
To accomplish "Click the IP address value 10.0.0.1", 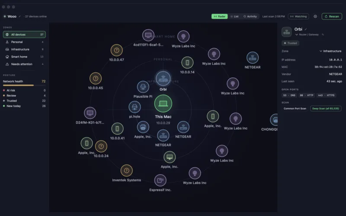I will click(x=336, y=60).
